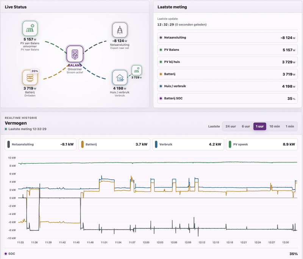This screenshot has height=259, width=303.
Task: Click the solar panel PV aan Balans icon
Action: [30, 28]
